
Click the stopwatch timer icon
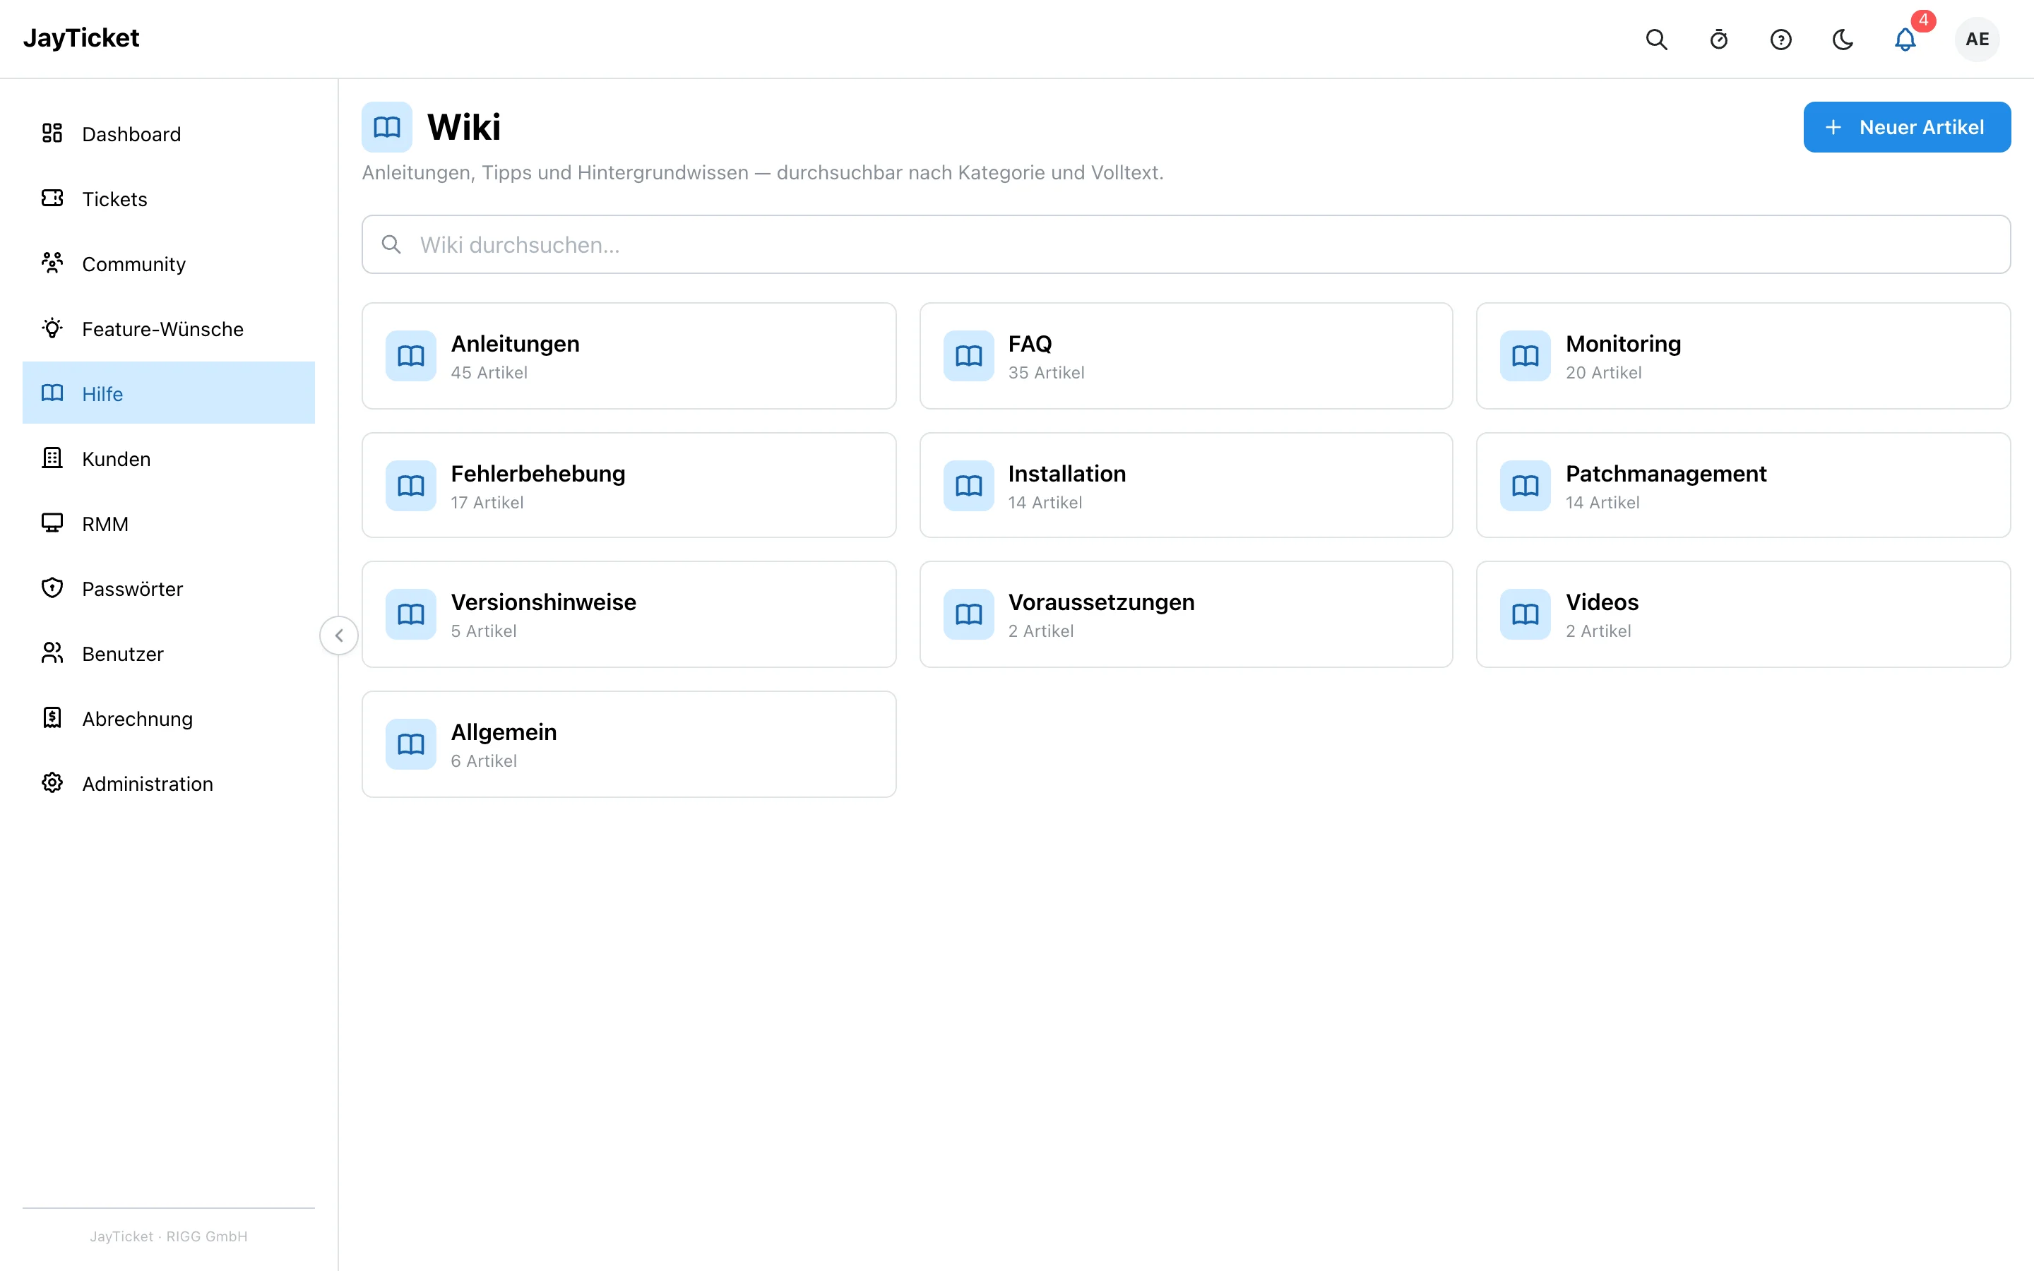(x=1718, y=40)
